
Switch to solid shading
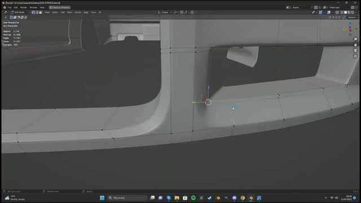point(345,12)
